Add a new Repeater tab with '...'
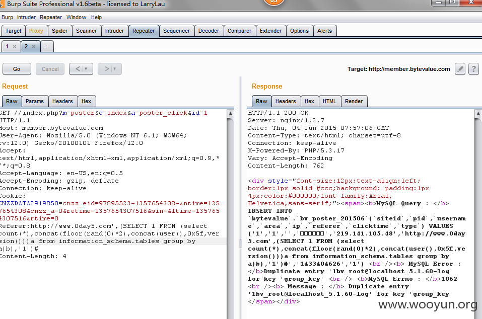This screenshot has height=319, width=482. tap(47, 47)
